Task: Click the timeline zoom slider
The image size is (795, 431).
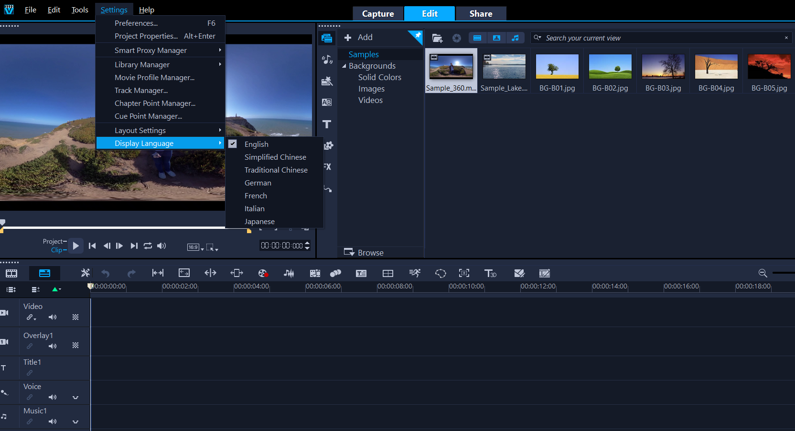Action: 784,273
